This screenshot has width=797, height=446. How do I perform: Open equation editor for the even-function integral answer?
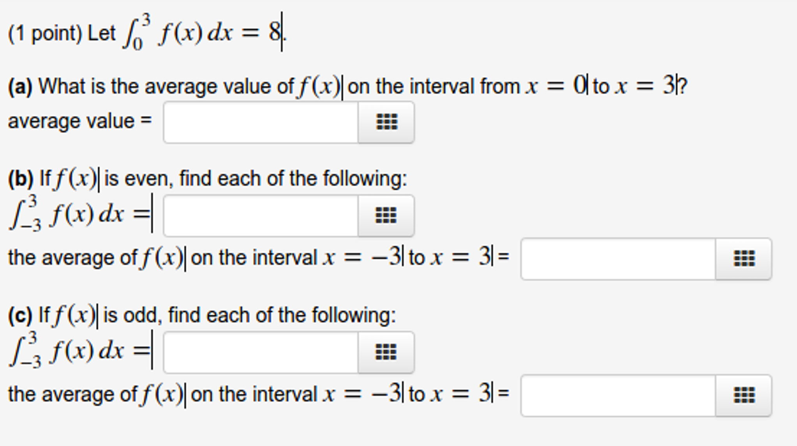[386, 216]
